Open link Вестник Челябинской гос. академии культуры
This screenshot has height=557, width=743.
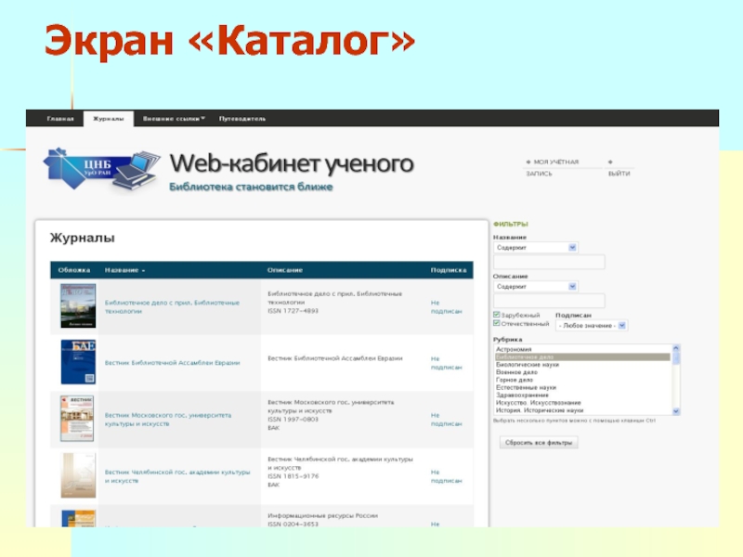pos(177,476)
